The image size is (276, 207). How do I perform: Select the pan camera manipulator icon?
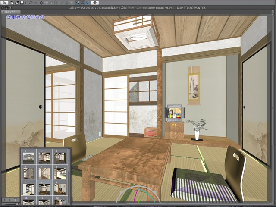coord(14,17)
